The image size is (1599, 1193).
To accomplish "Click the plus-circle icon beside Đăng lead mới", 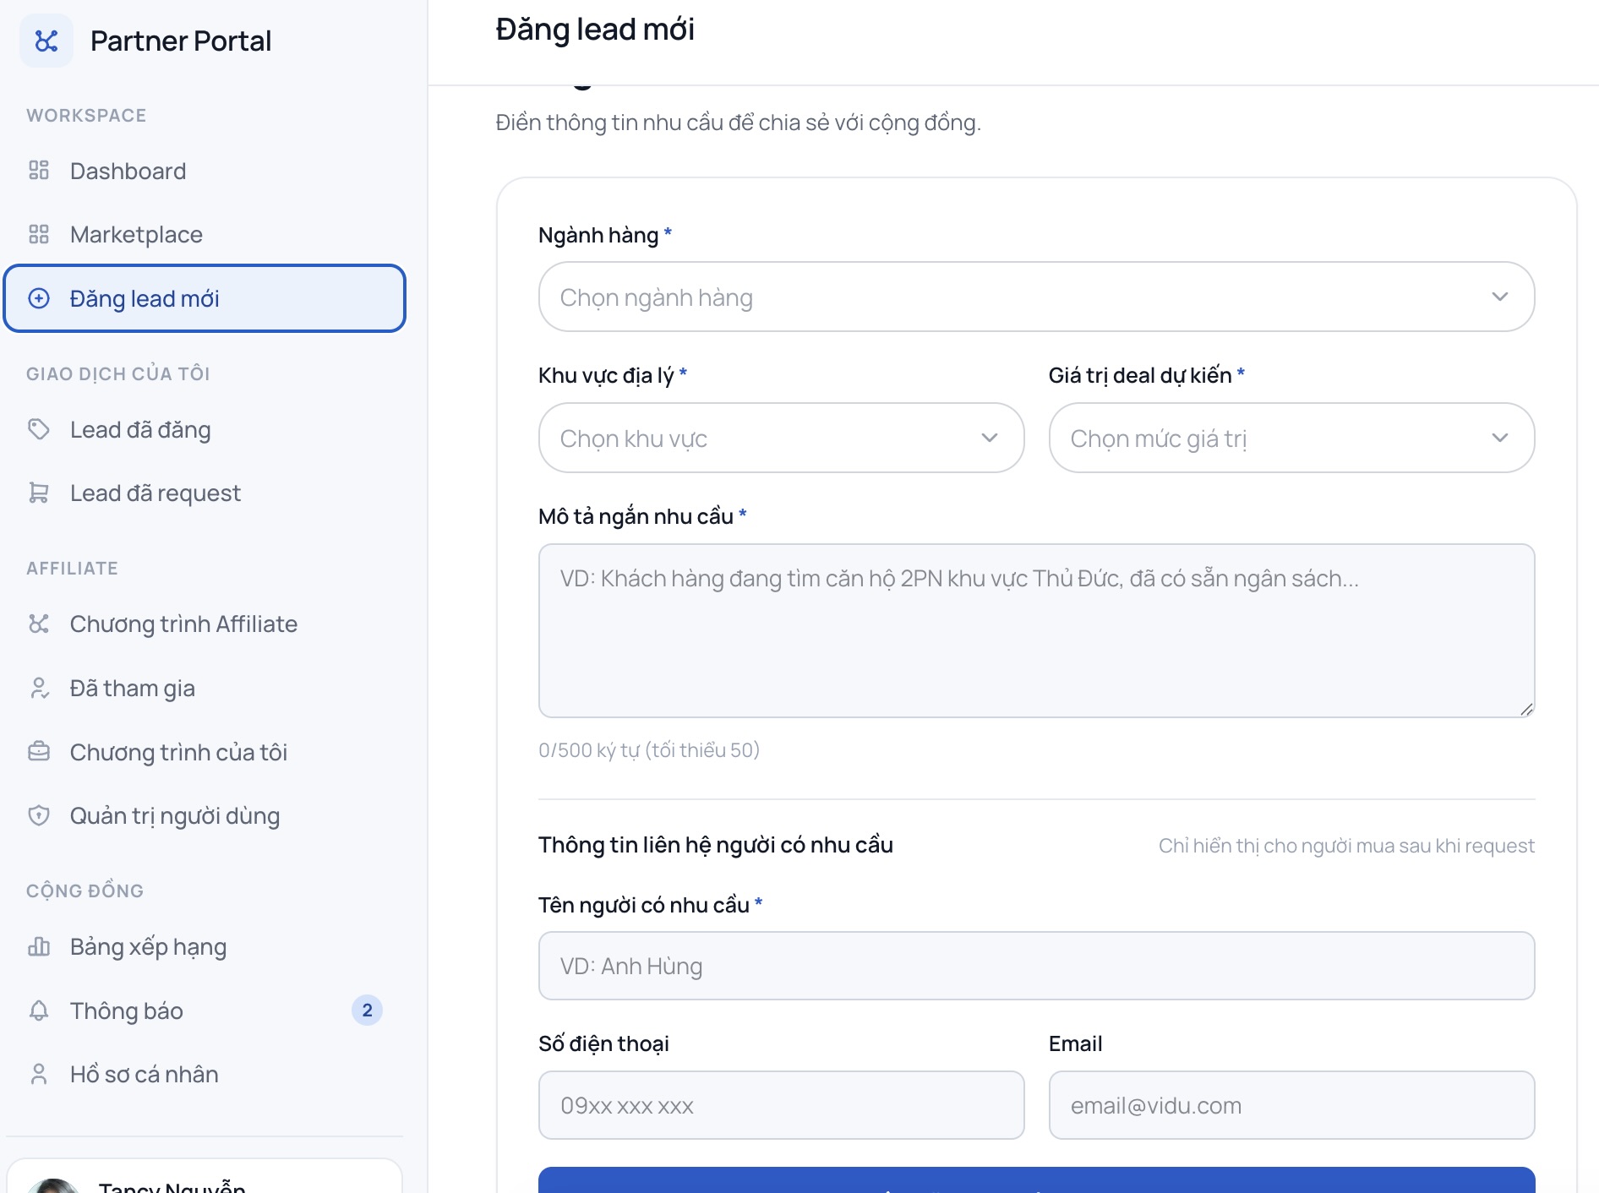I will click(39, 298).
